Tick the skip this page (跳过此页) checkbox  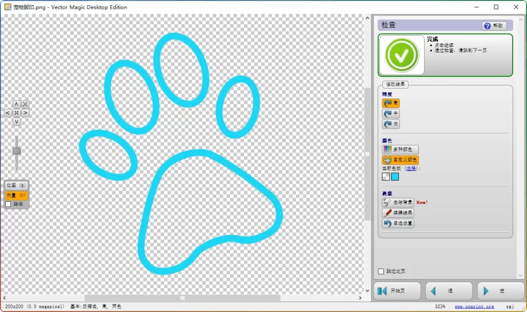[381, 271]
